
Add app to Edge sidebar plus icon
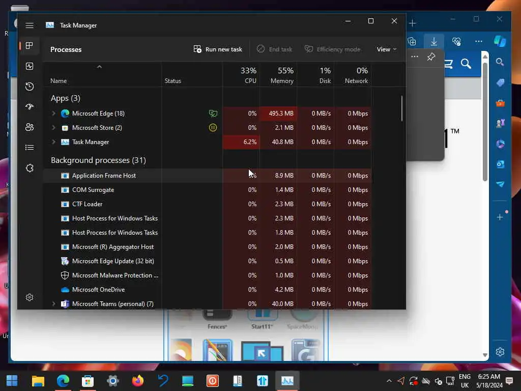point(500,217)
